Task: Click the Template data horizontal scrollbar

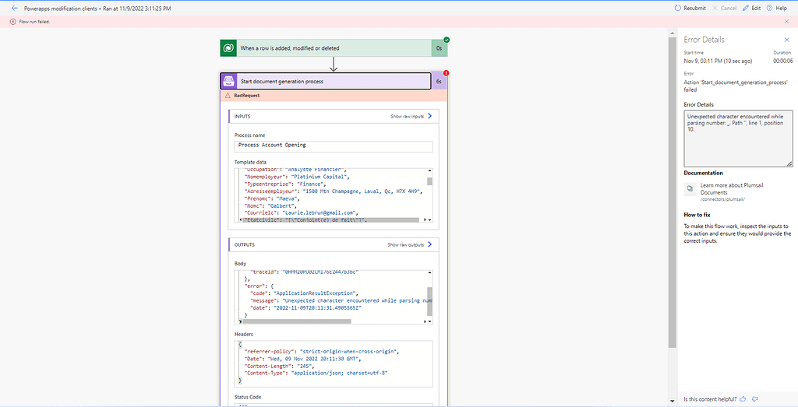Action: [x=330, y=221]
